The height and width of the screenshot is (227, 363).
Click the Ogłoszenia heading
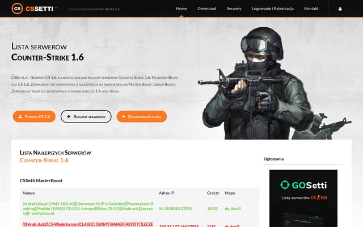tap(273, 159)
